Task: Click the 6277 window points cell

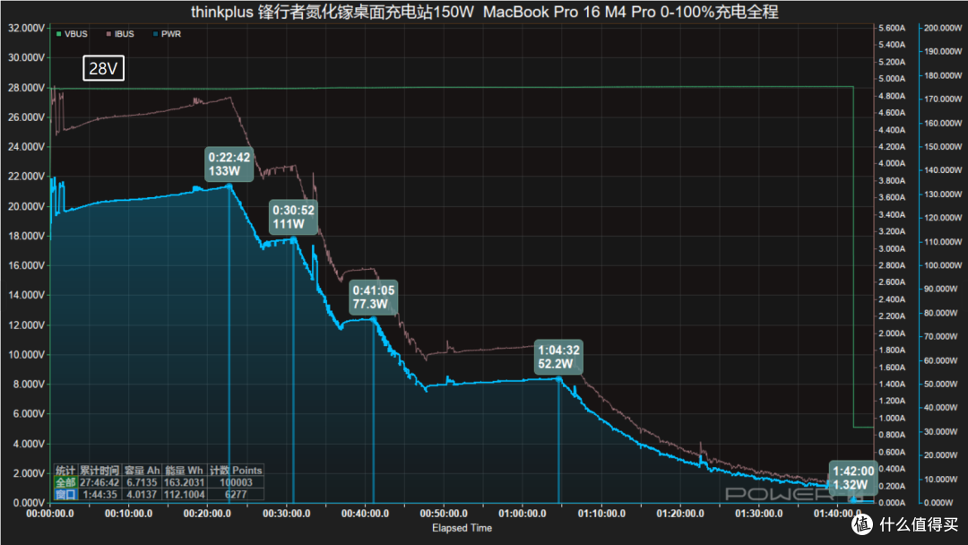Action: tap(236, 495)
